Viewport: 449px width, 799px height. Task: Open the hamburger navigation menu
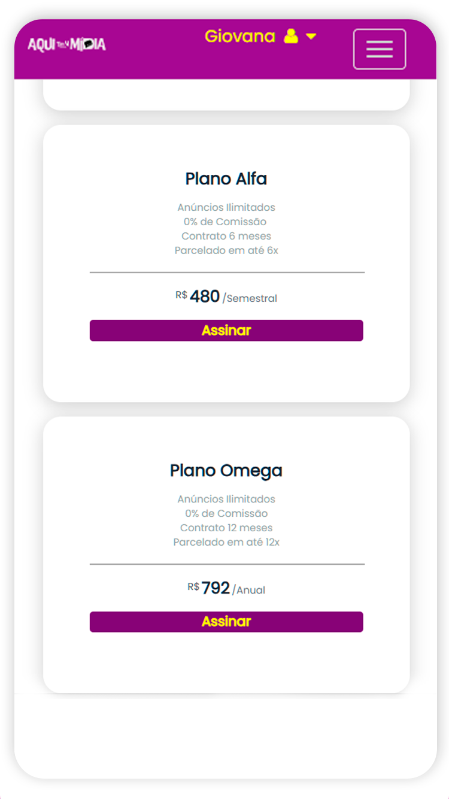pyautogui.click(x=380, y=49)
